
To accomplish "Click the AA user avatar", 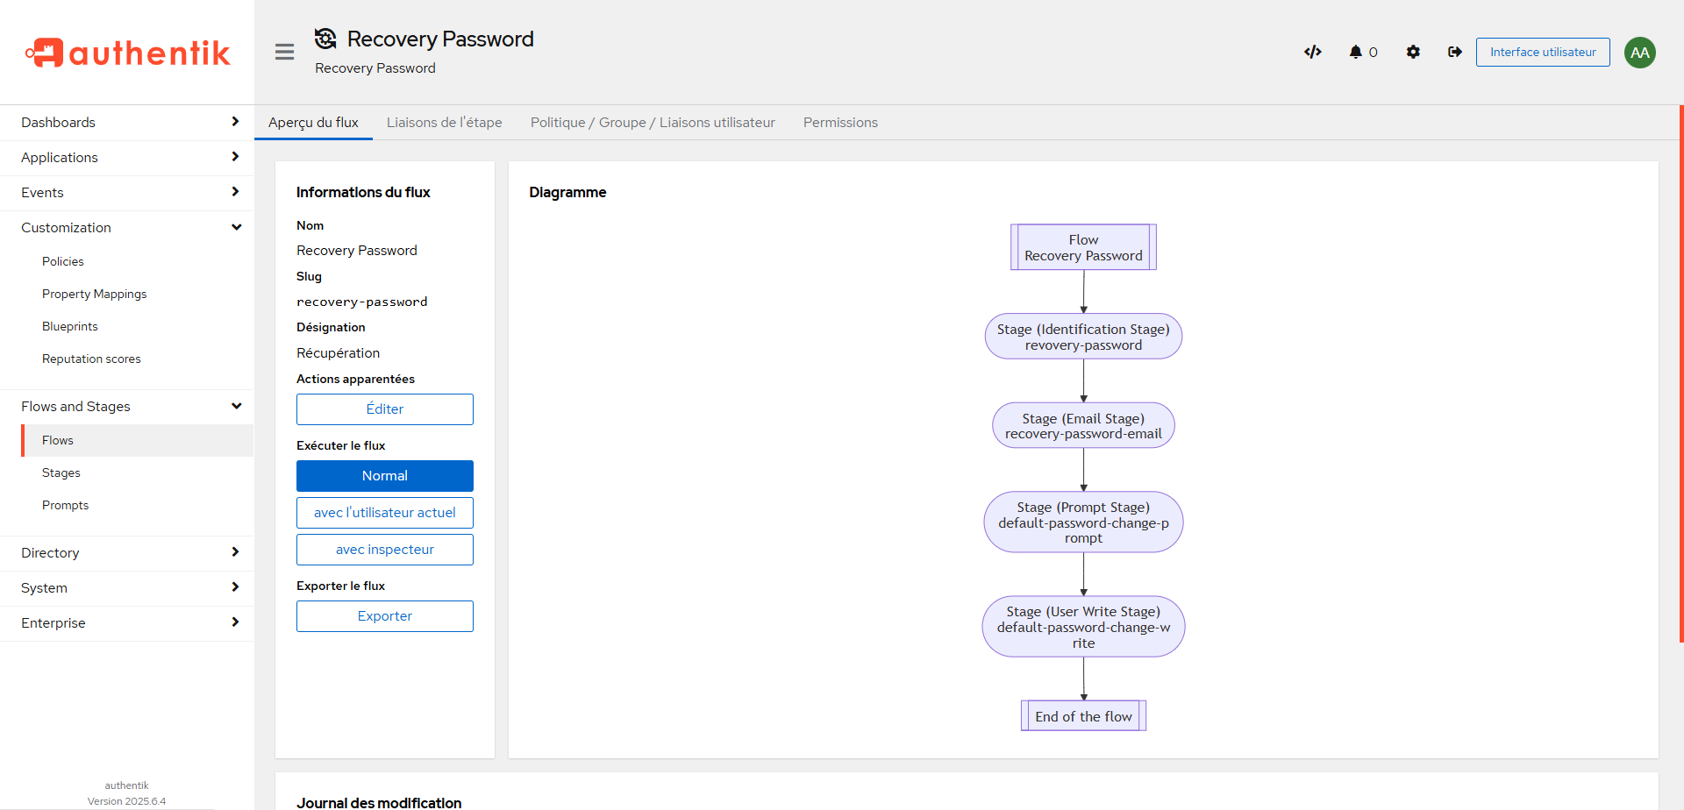I will point(1639,53).
